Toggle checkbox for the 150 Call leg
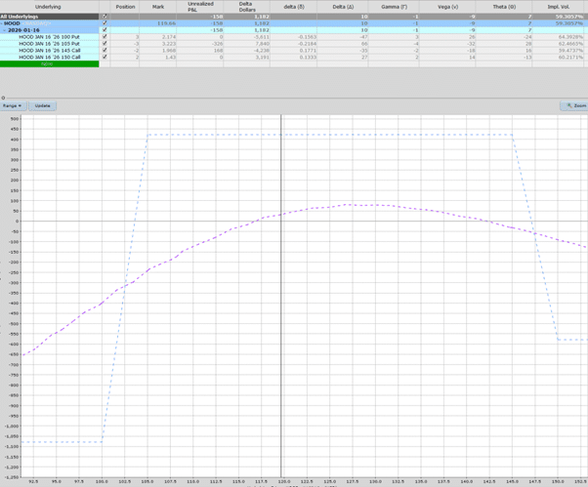The width and height of the screenshot is (588, 487). tap(105, 57)
